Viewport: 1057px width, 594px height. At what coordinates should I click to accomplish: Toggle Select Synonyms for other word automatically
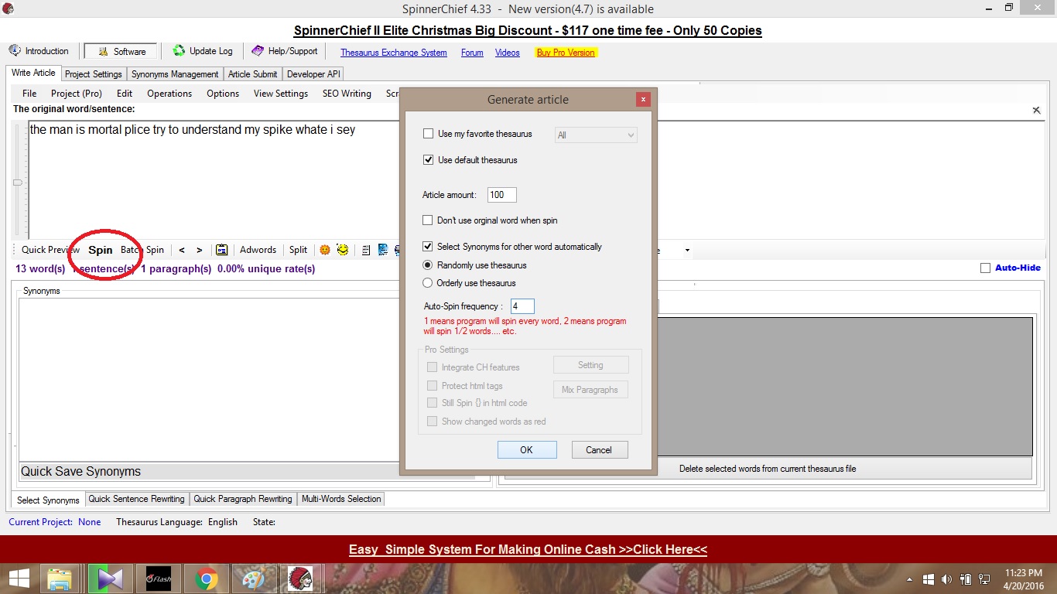(x=429, y=247)
